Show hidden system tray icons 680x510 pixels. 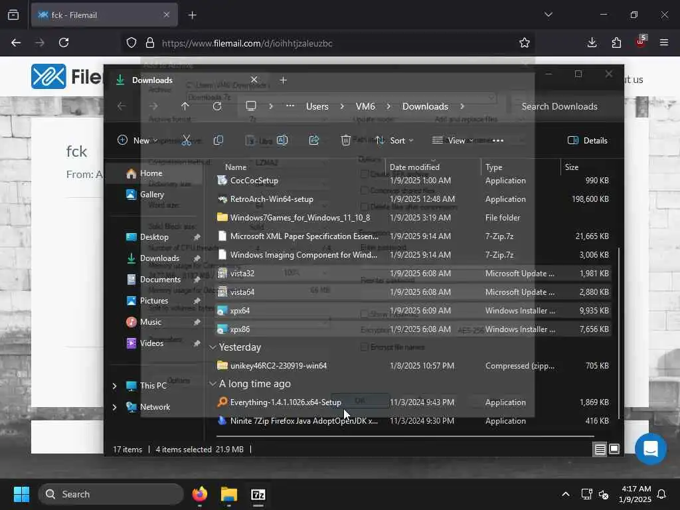click(566, 494)
